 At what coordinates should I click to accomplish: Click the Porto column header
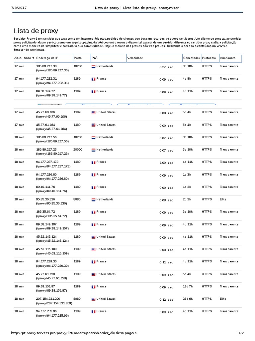[x=77, y=58]
